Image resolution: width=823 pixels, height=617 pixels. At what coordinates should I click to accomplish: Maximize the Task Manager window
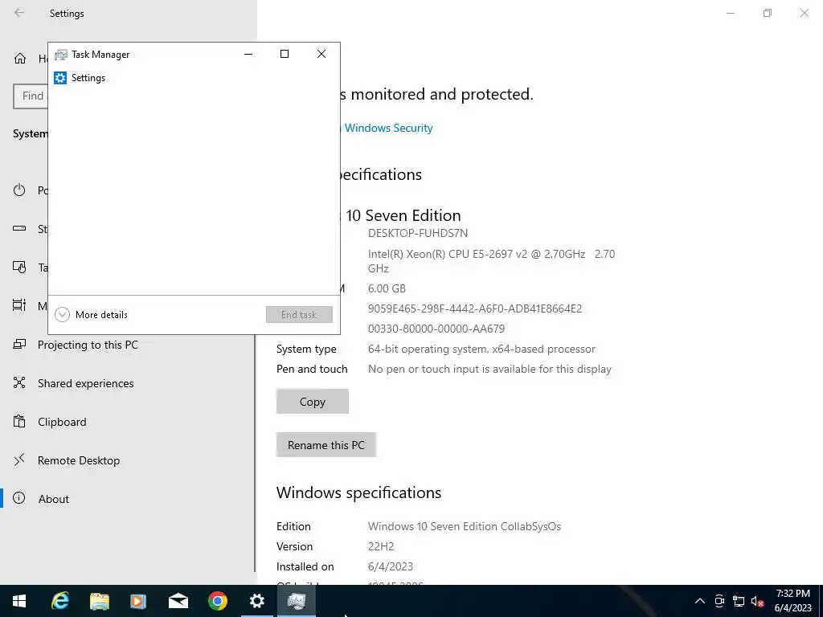click(x=285, y=54)
